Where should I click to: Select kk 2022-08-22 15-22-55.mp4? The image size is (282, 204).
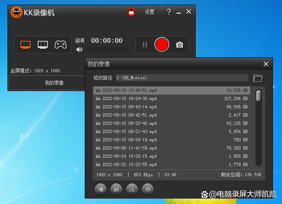pyautogui.click(x=171, y=164)
